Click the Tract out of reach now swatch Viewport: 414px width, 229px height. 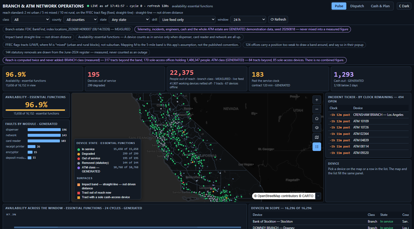(79, 193)
